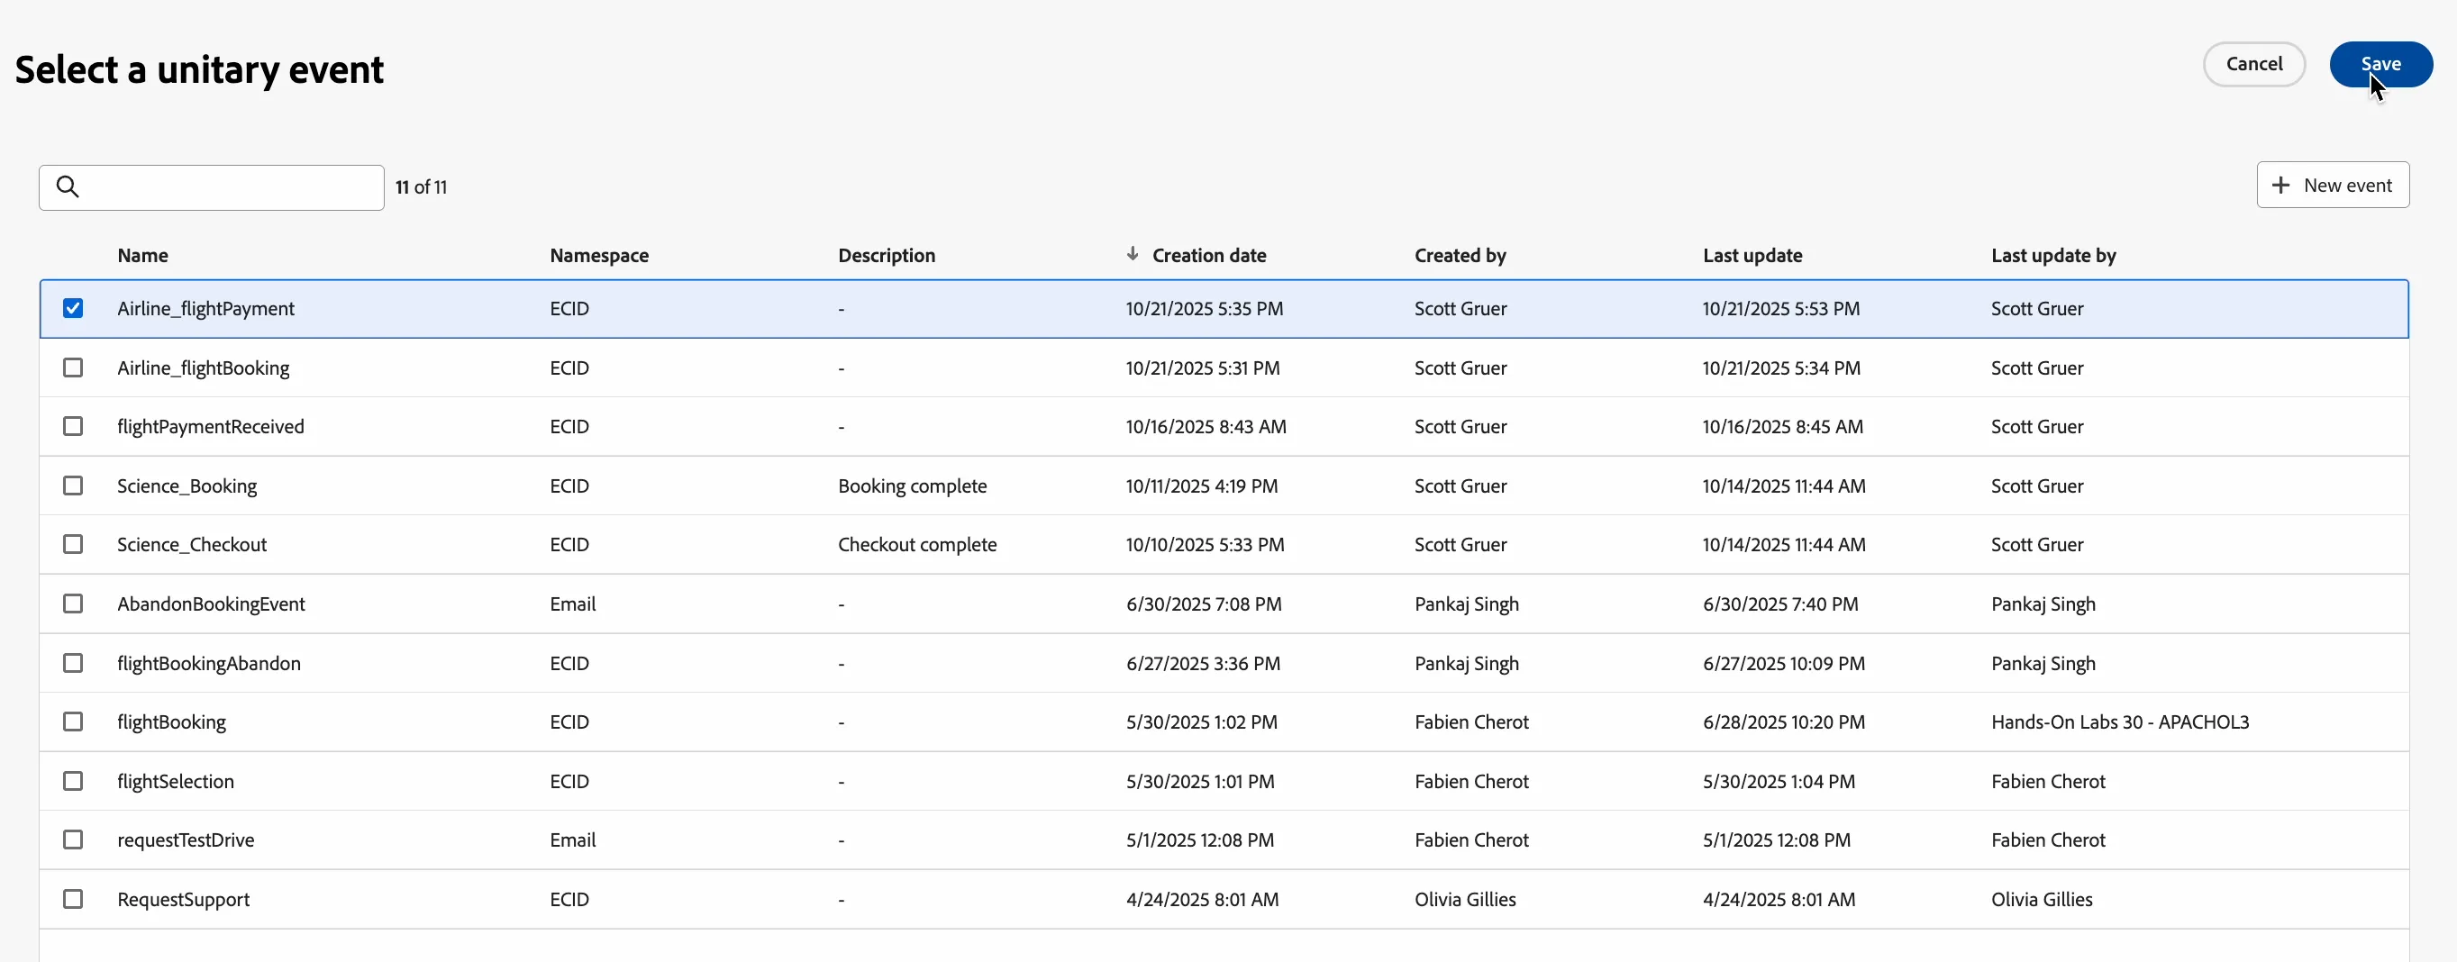Tick the RequestSupport checkbox

(72, 899)
